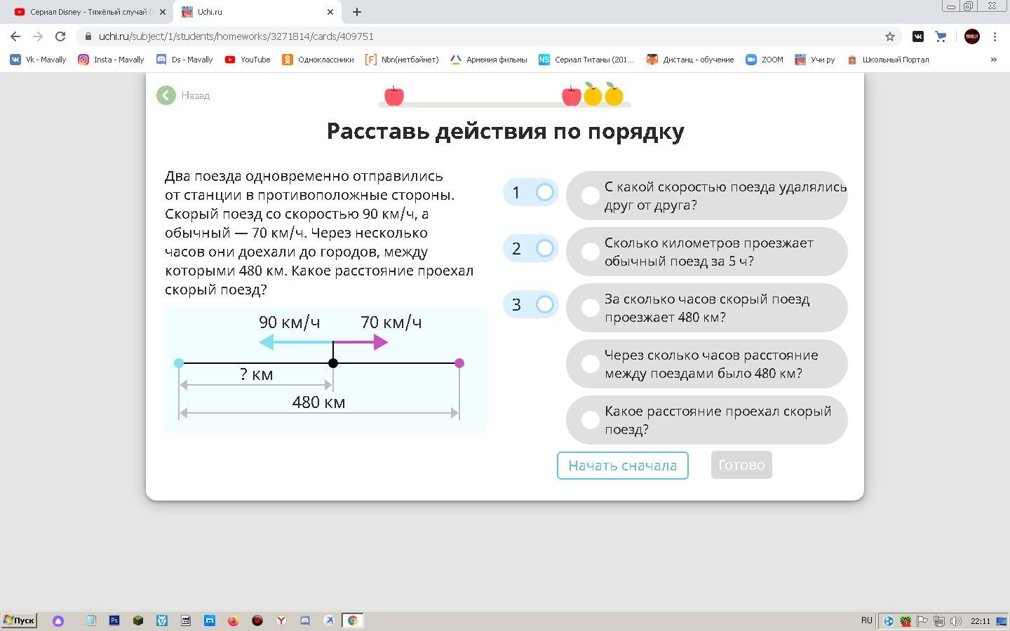
Task: Open the Одноклассники bookmark
Action: click(318, 60)
